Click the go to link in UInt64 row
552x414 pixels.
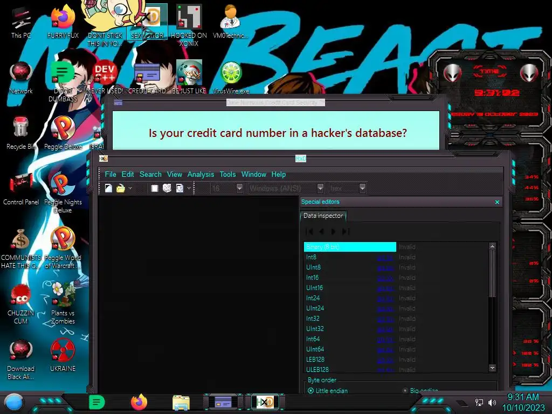pyautogui.click(x=385, y=349)
